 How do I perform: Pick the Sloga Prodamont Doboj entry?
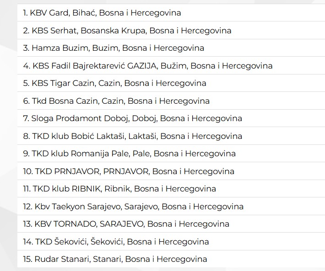pyautogui.click(x=171, y=118)
